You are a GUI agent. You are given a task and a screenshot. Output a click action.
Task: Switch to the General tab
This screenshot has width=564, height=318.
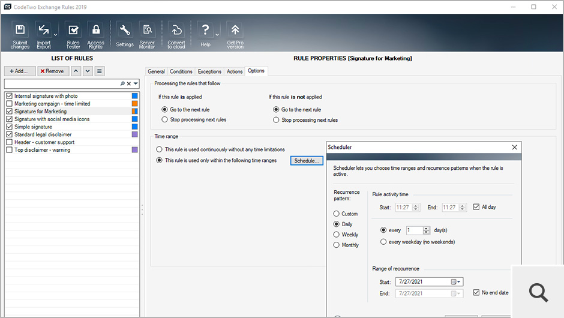pos(156,71)
